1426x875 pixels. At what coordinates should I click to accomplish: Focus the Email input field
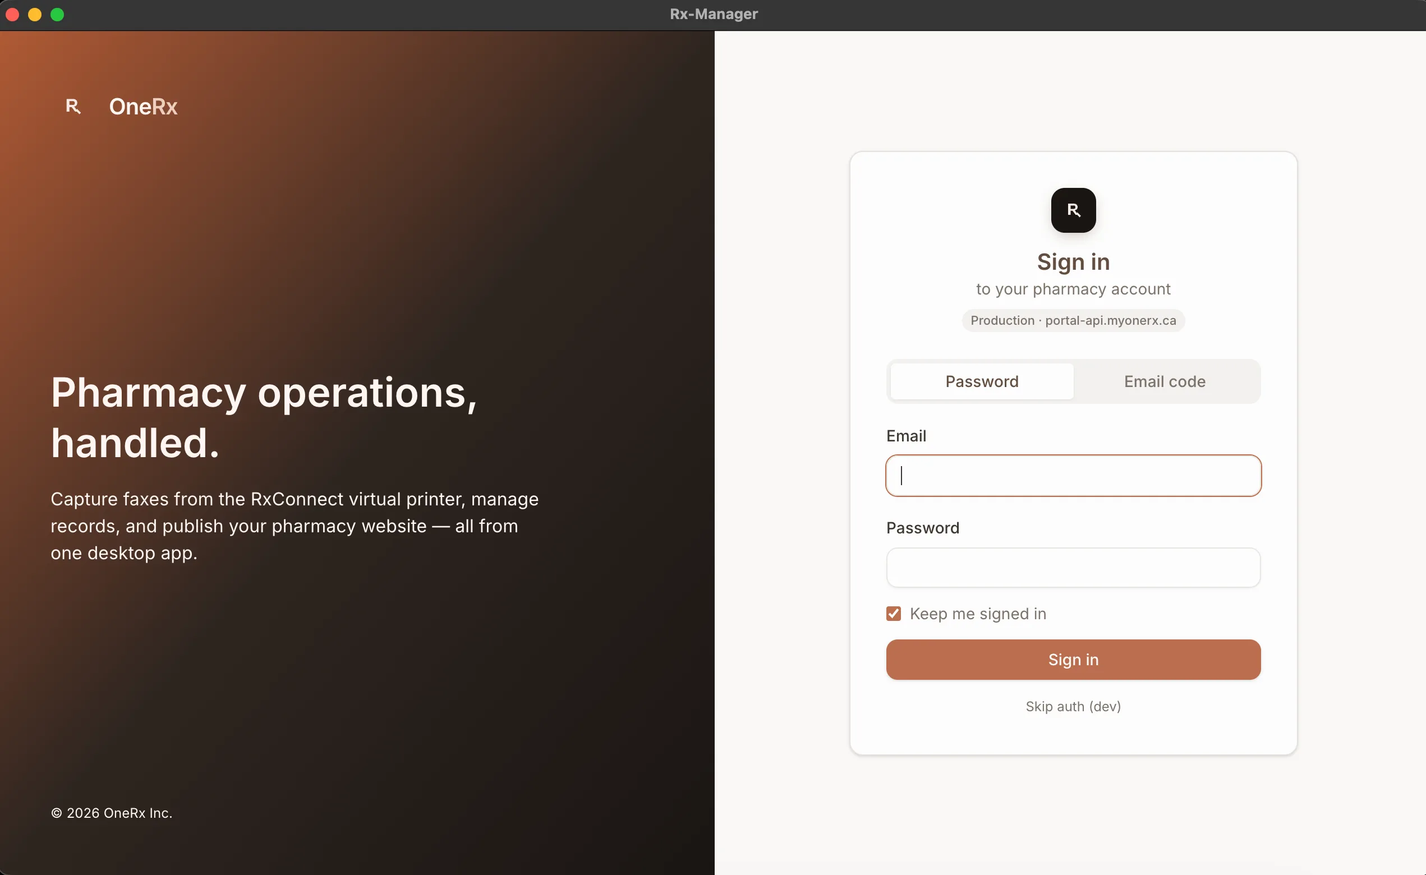[1073, 476]
